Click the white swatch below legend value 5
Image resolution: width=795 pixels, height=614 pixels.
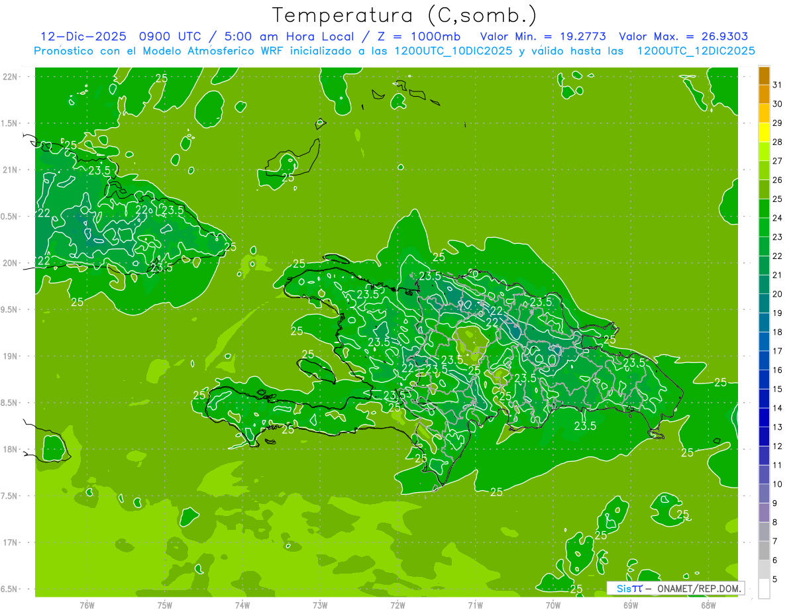pos(764,589)
